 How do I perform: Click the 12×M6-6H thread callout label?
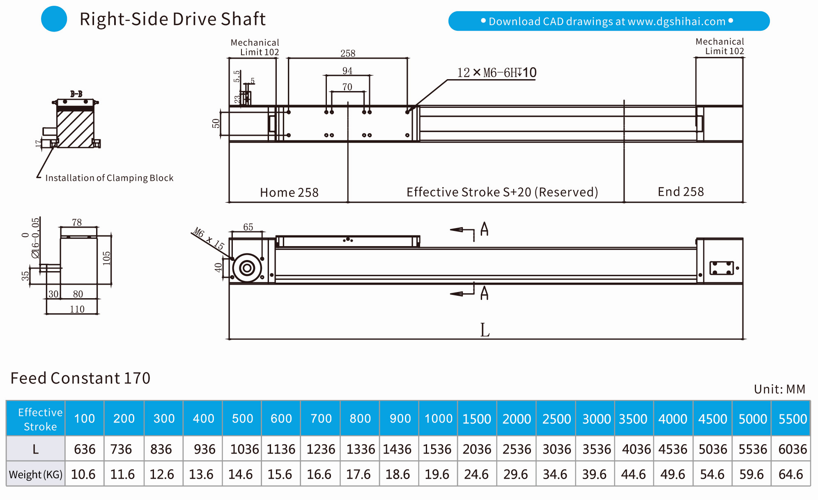pos(496,73)
